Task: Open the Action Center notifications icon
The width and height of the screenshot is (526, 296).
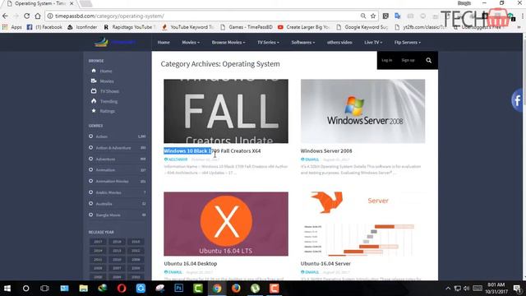Action: point(517,289)
